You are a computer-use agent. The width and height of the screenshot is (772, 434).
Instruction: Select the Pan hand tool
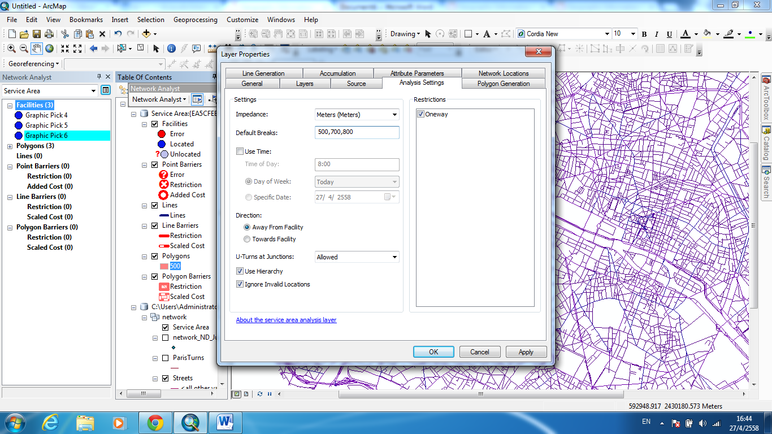[x=37, y=49]
